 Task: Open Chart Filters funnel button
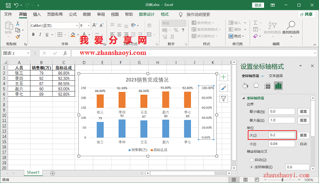[x=223, y=99]
